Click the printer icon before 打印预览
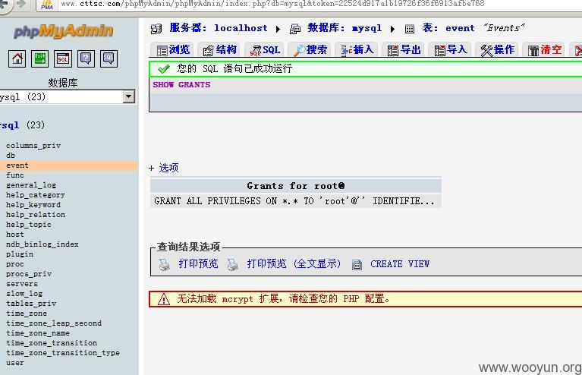 click(x=164, y=264)
